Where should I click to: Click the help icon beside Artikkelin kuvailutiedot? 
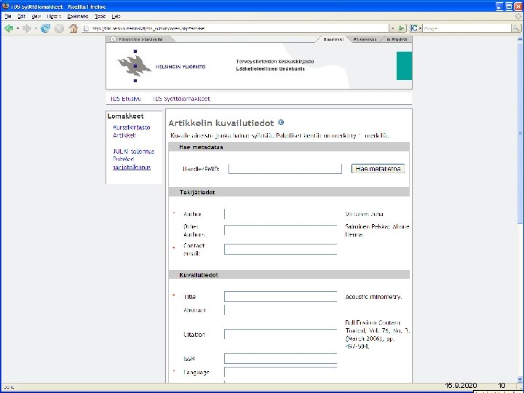(281, 122)
